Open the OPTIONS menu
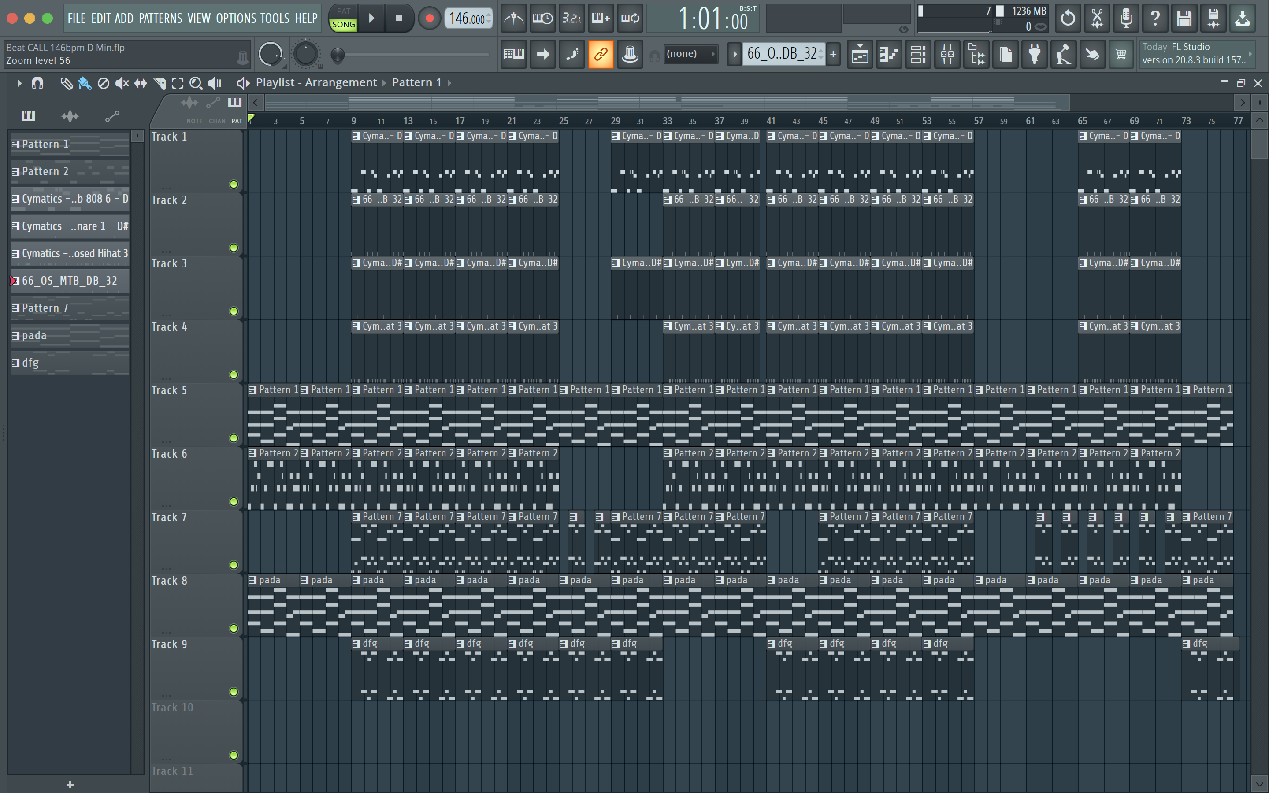This screenshot has height=793, width=1269. pyautogui.click(x=237, y=19)
